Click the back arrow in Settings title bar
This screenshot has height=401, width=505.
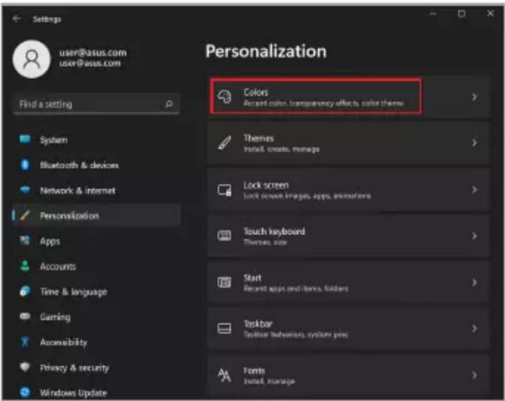click(16, 19)
